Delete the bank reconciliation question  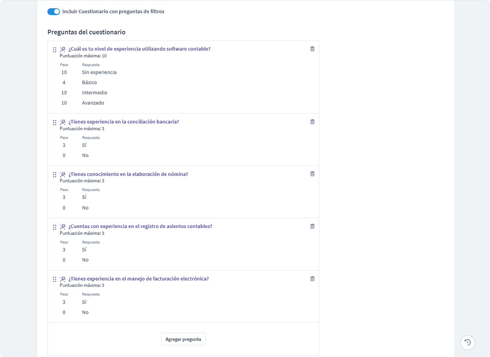click(312, 122)
